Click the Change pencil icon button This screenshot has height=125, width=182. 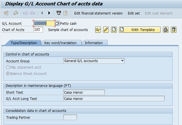106,30
